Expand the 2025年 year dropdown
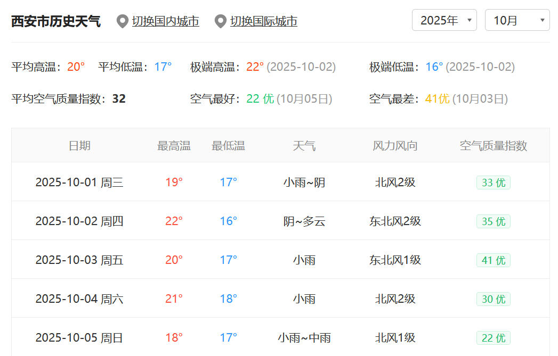This screenshot has width=558, height=356. [444, 21]
